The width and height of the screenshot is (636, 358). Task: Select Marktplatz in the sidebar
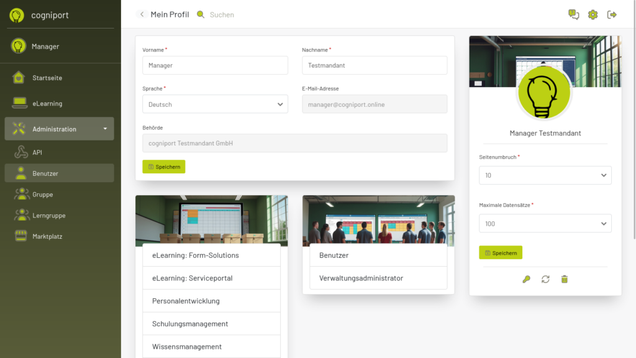click(47, 236)
